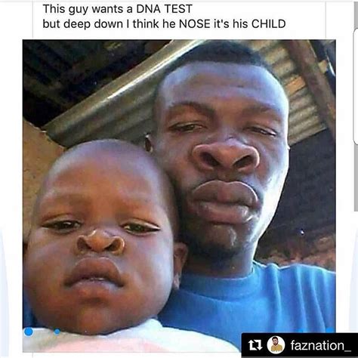Click the scrollbar handle on the right edge

[x=356, y=85]
